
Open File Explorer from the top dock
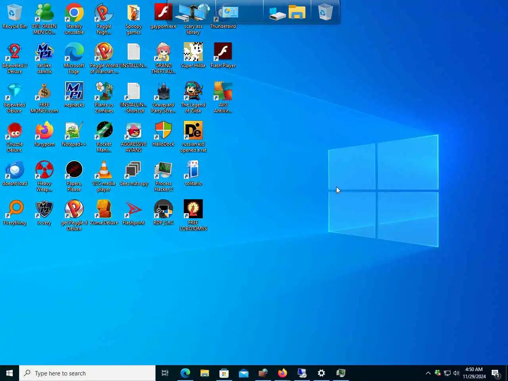[297, 12]
